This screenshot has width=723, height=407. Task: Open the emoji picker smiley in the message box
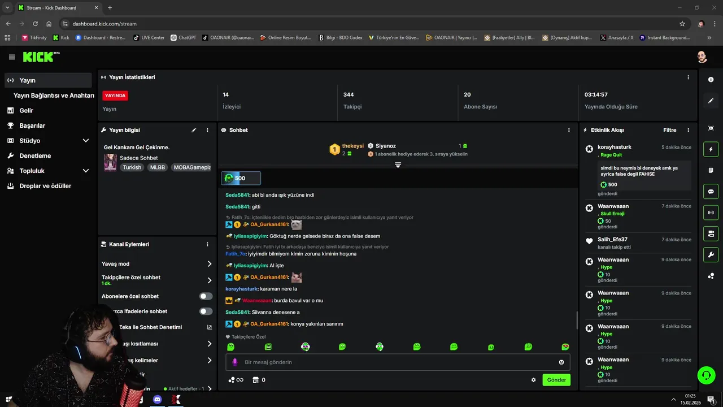coord(561,362)
